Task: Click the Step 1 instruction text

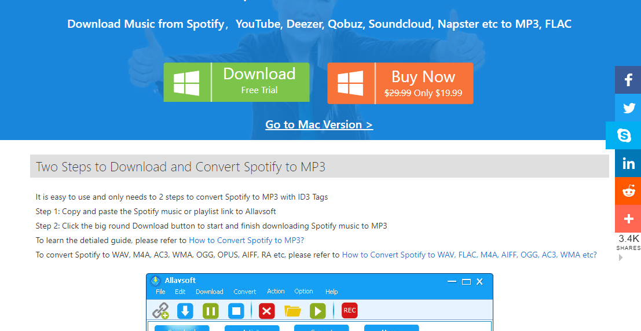Action: click(156, 211)
